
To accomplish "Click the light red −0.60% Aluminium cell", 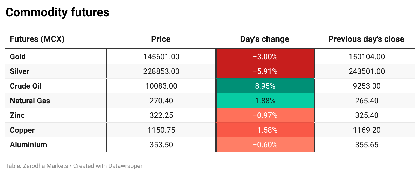I will click(265, 145).
